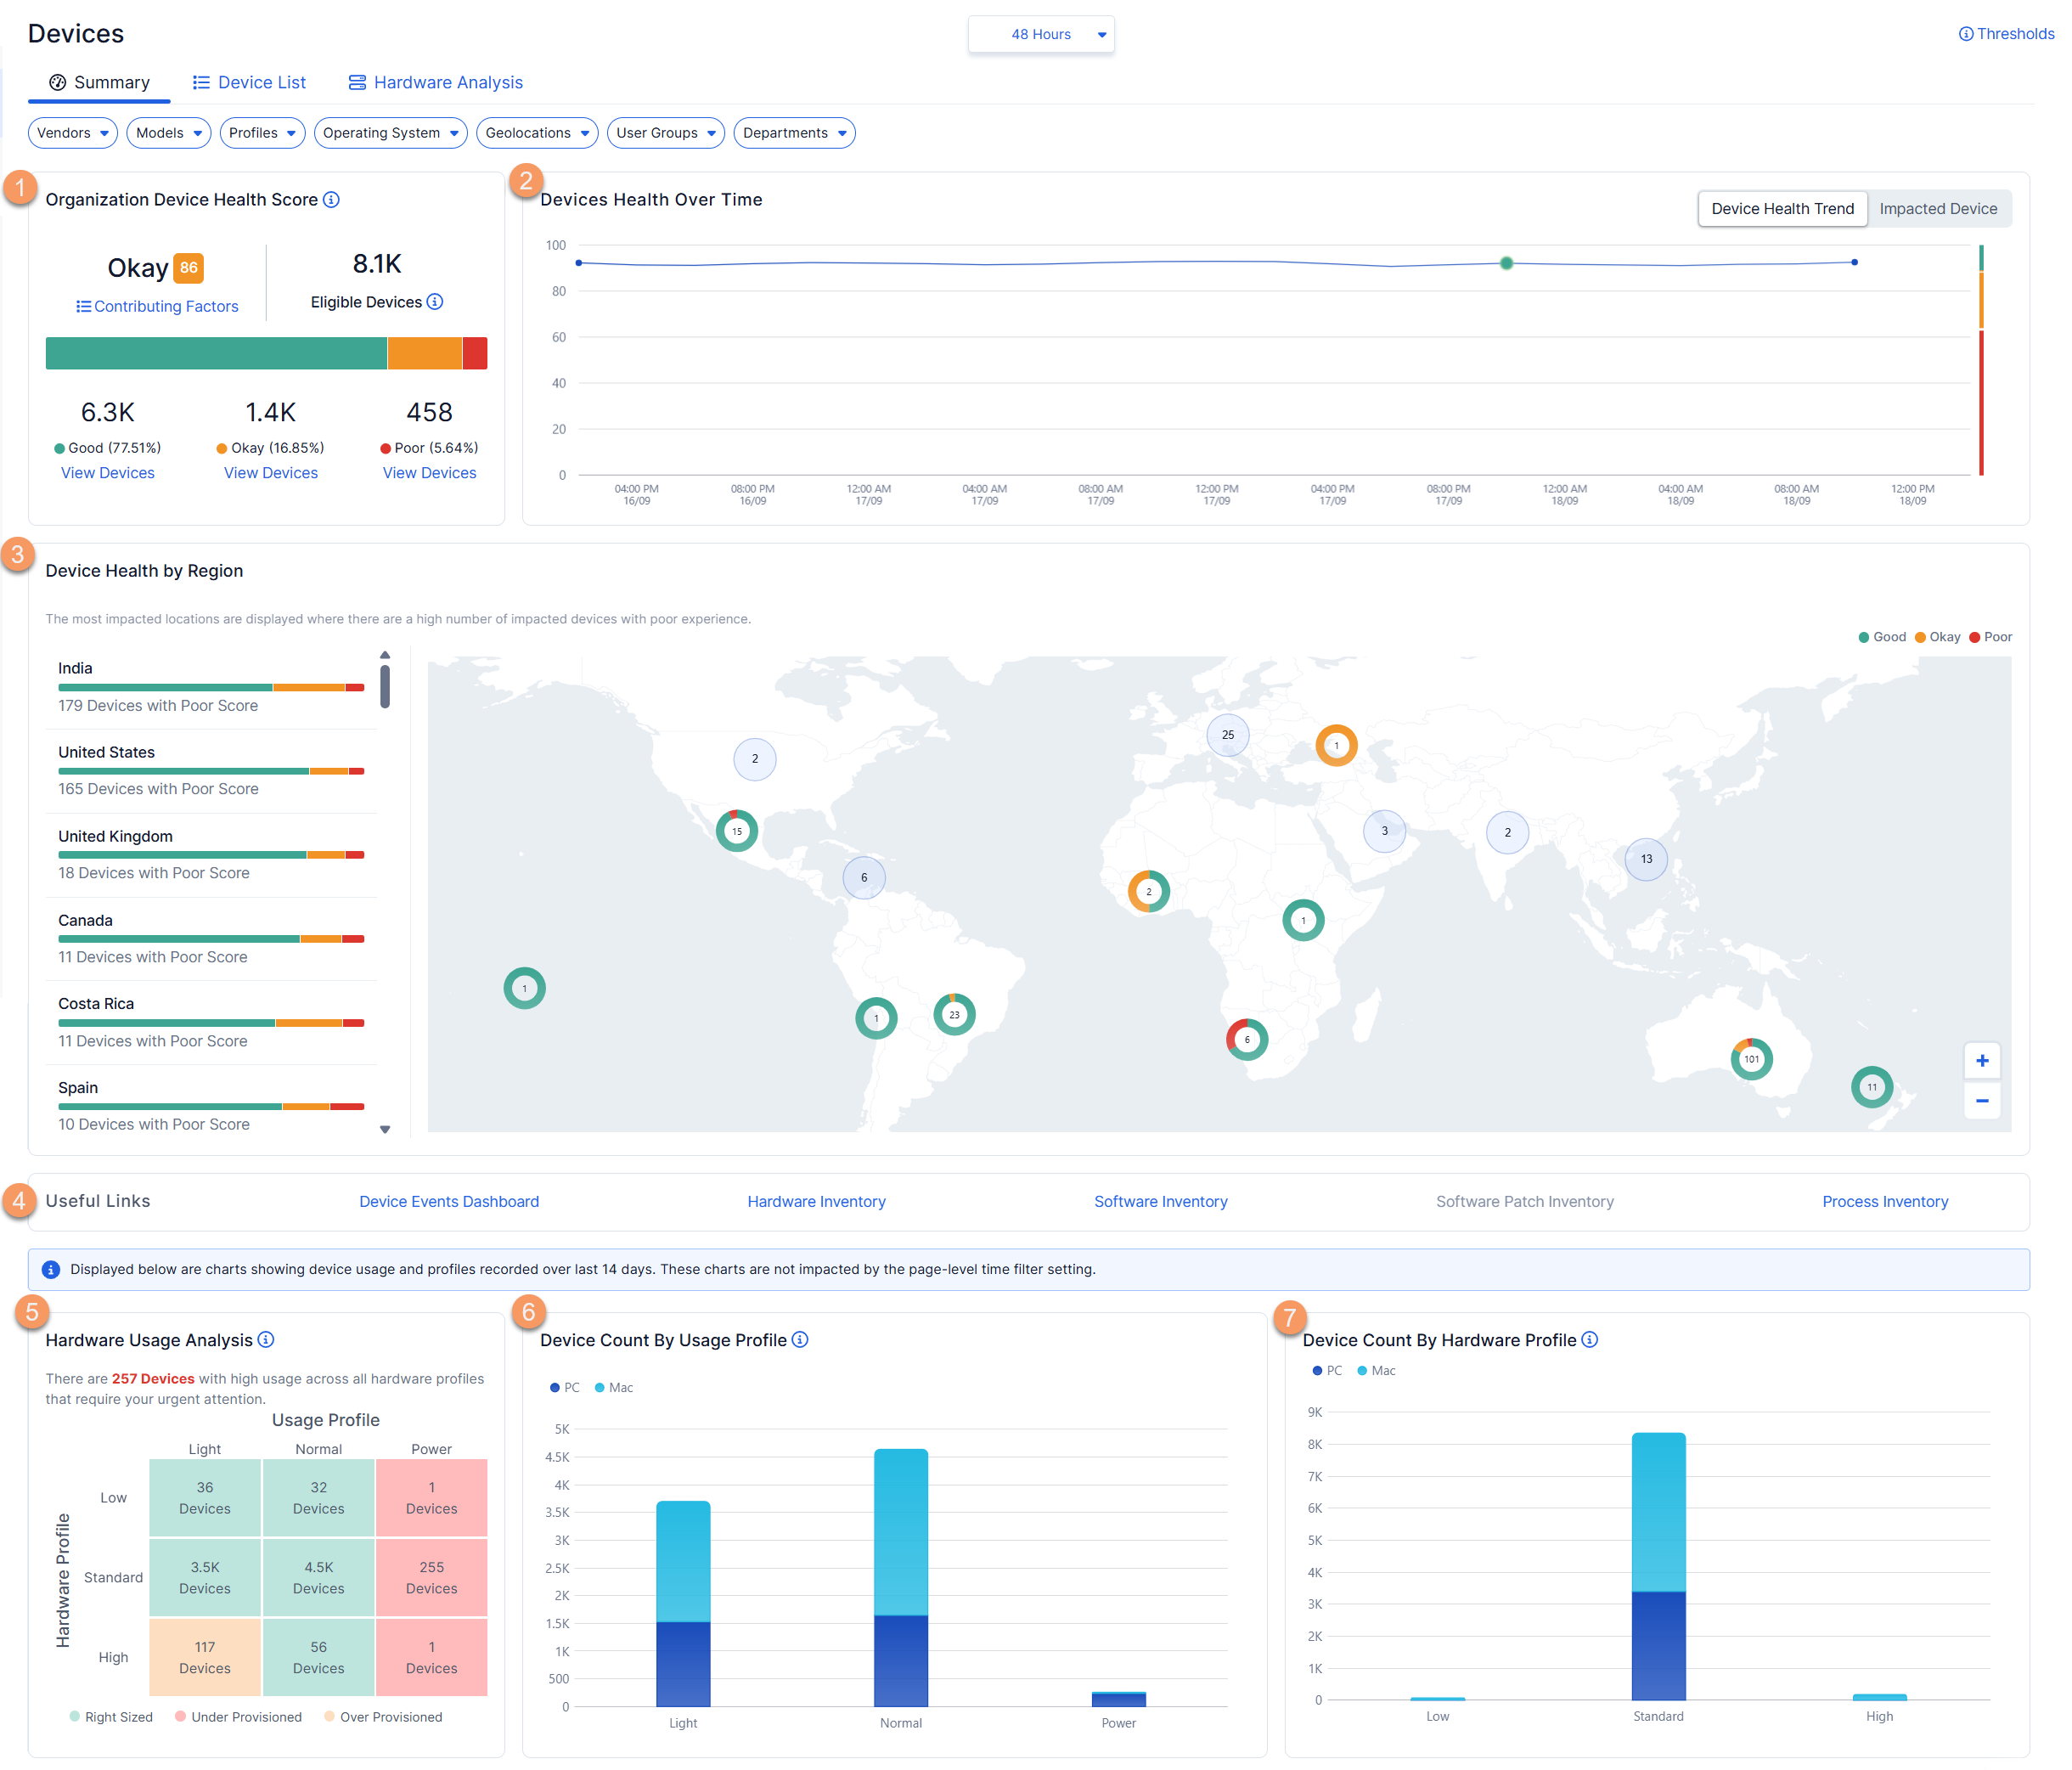Click red Poor segment of health bar

point(475,354)
